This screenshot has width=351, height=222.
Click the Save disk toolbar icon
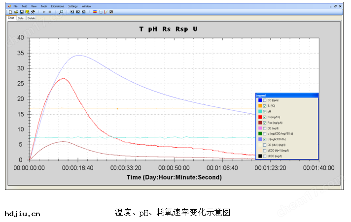point(22,11)
